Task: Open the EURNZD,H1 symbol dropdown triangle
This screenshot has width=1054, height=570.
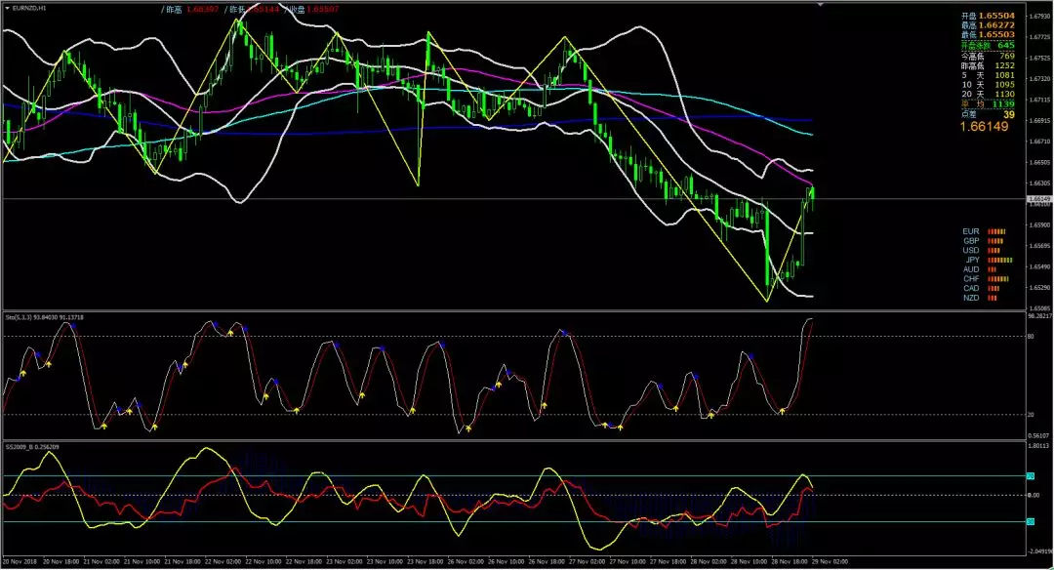Action: tap(8, 8)
